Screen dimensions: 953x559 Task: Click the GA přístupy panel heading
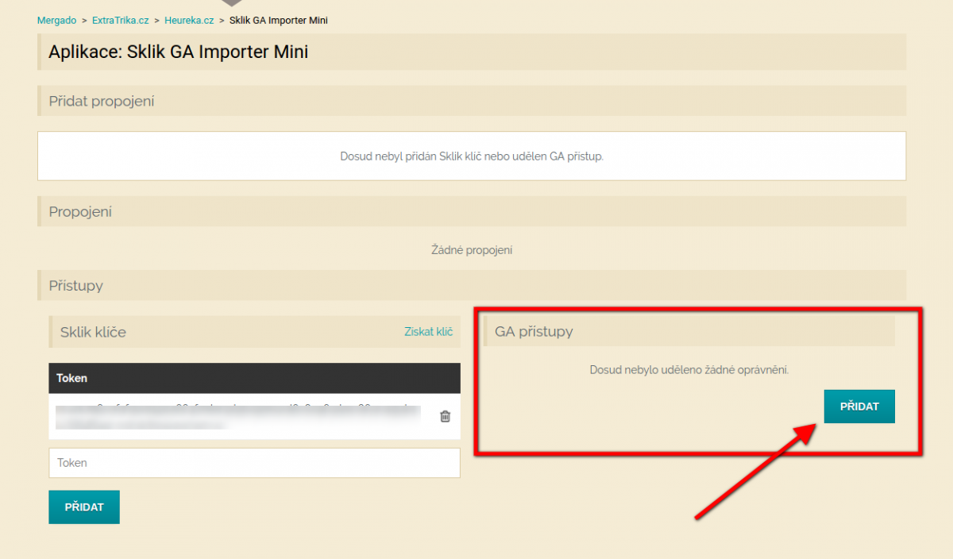click(689, 331)
